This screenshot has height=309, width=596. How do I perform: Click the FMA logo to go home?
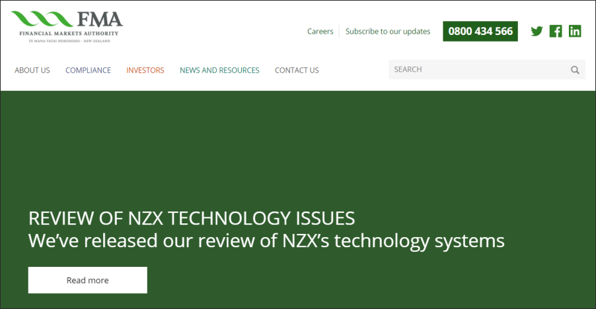point(67,26)
